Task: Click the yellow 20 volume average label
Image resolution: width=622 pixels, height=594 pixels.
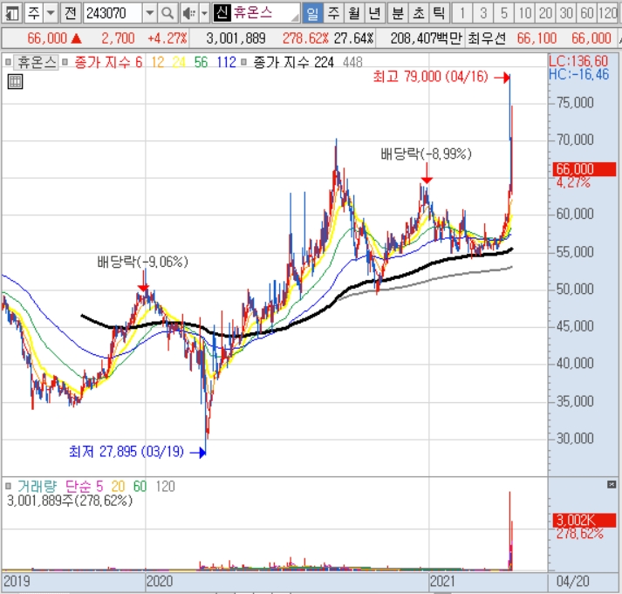Action: coord(119,486)
